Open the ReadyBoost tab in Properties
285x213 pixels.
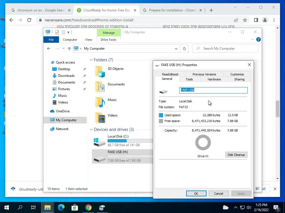(170, 74)
